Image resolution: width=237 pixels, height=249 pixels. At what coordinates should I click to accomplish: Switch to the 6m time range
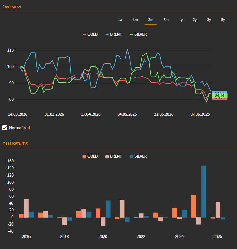(x=166, y=20)
